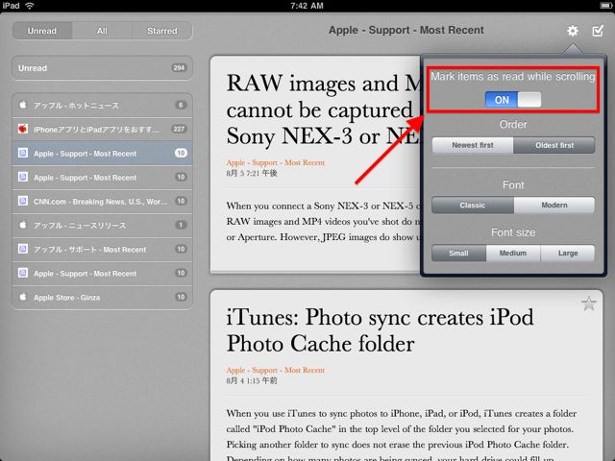Tap the mark-all-as-read checkmark icon
Screen dimensions: 615x461
(x=598, y=30)
